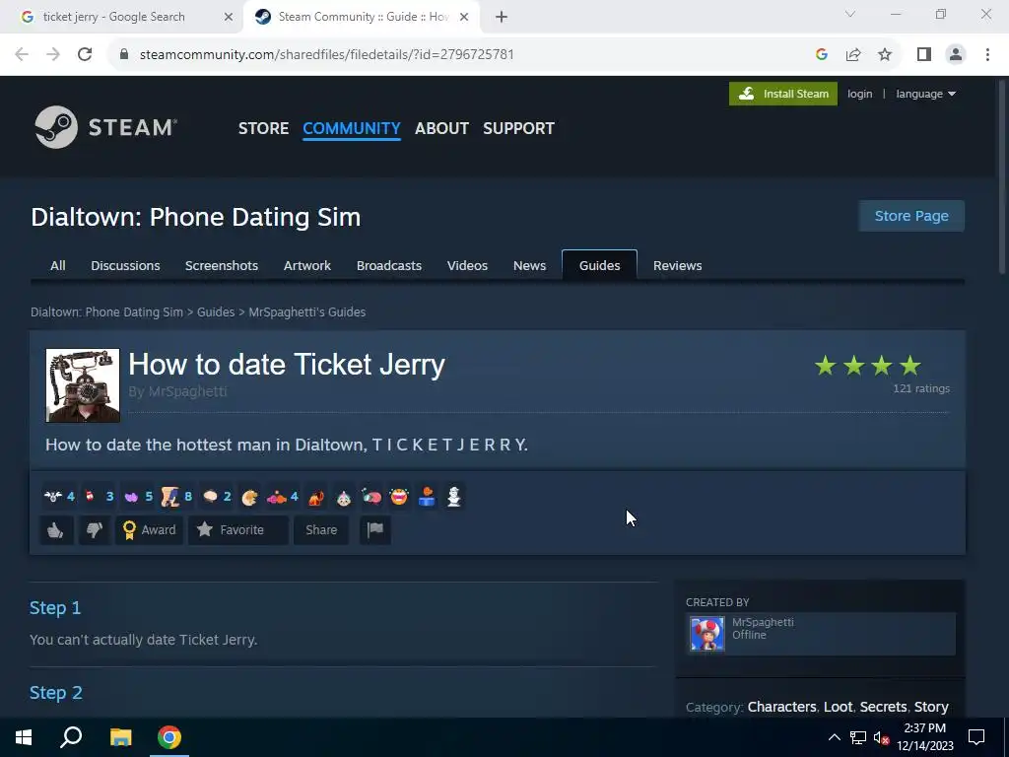Screen dimensions: 1009x757
Task: Click MrSpaghetti's Toad avatar in Created By
Action: click(x=707, y=634)
